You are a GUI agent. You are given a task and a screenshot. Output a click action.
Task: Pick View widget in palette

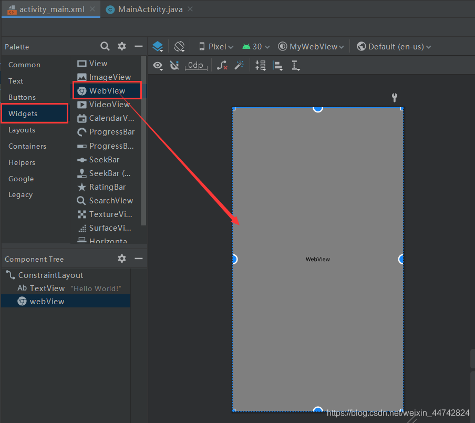click(92, 64)
